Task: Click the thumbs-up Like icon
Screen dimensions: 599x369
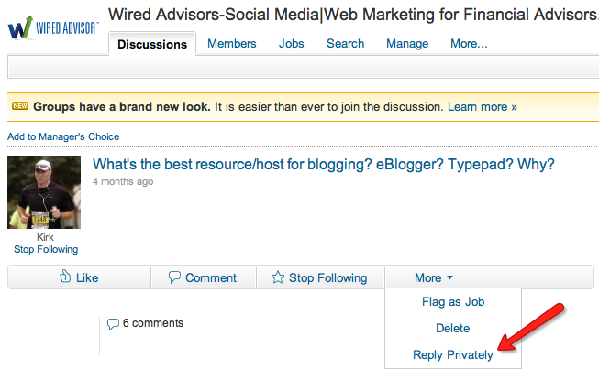Action: click(x=65, y=277)
